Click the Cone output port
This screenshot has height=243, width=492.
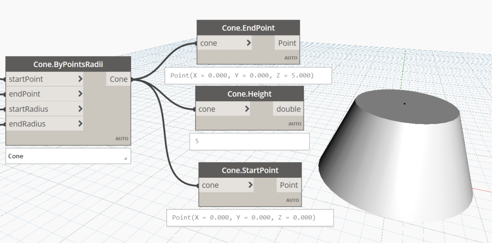118,79
